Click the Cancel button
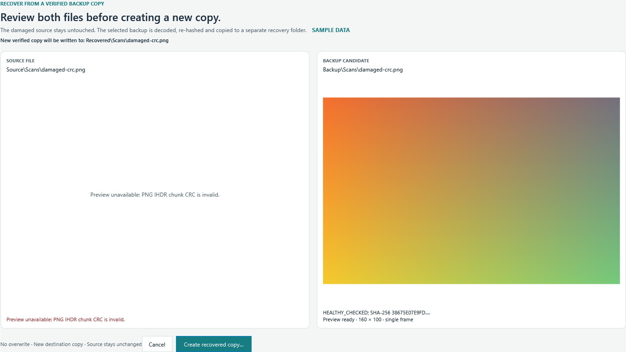The image size is (626, 352). (x=157, y=344)
